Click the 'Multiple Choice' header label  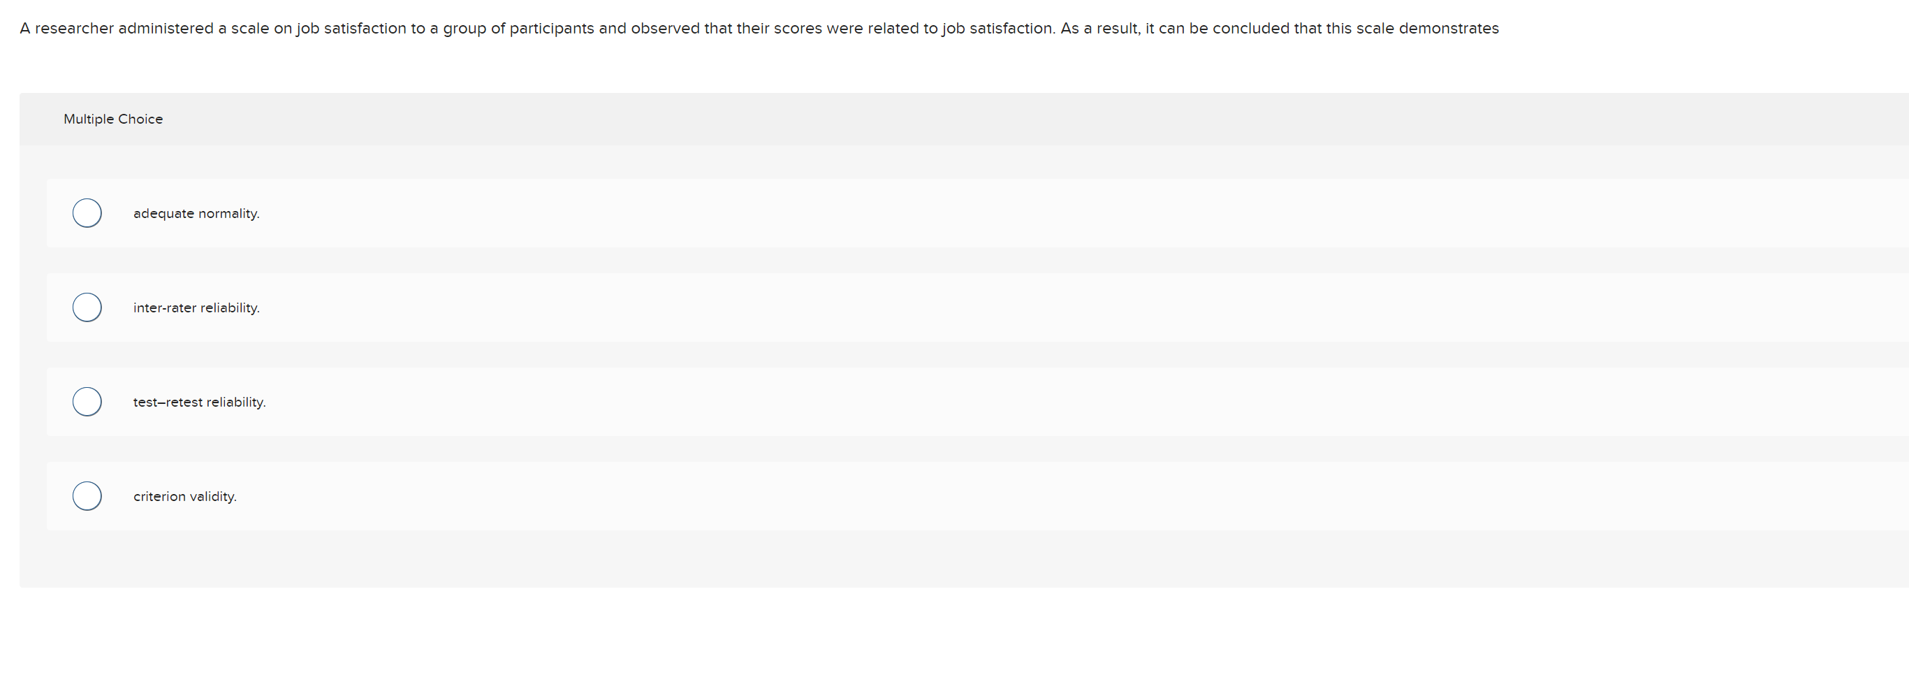point(112,119)
